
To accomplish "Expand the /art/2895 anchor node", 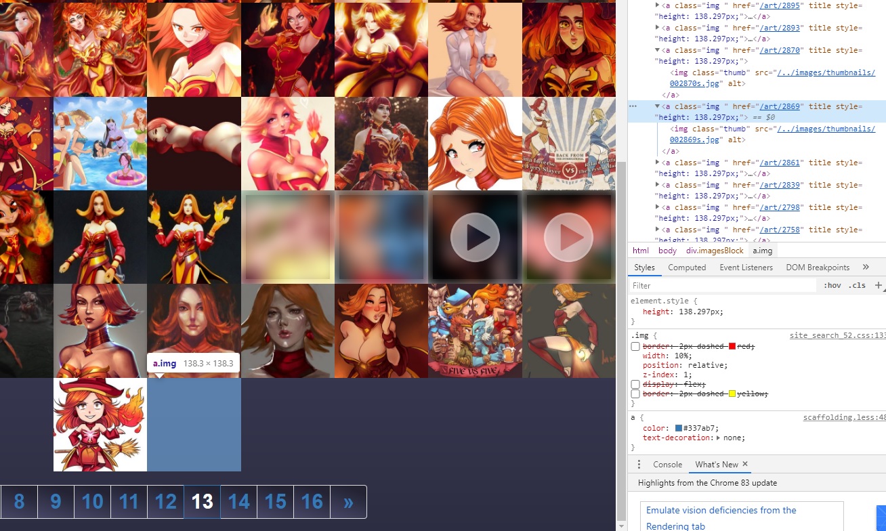I will pyautogui.click(x=657, y=5).
